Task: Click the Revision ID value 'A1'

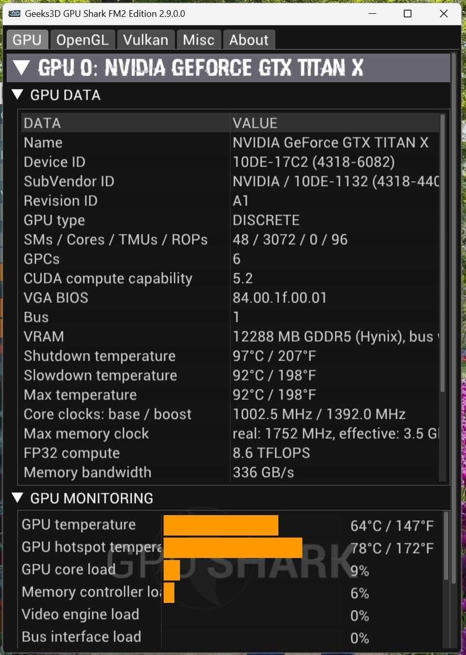Action: [241, 201]
